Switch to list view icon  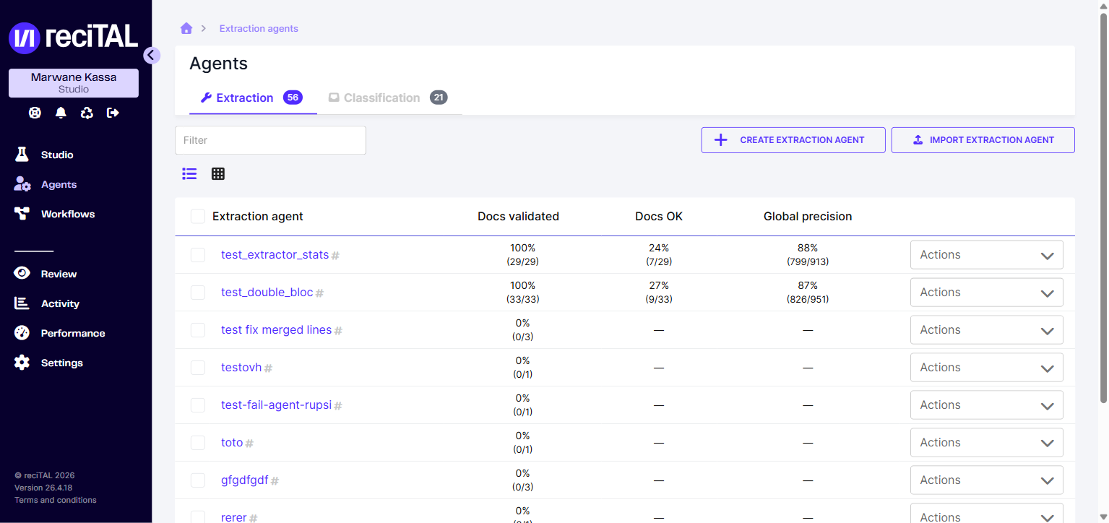click(189, 173)
